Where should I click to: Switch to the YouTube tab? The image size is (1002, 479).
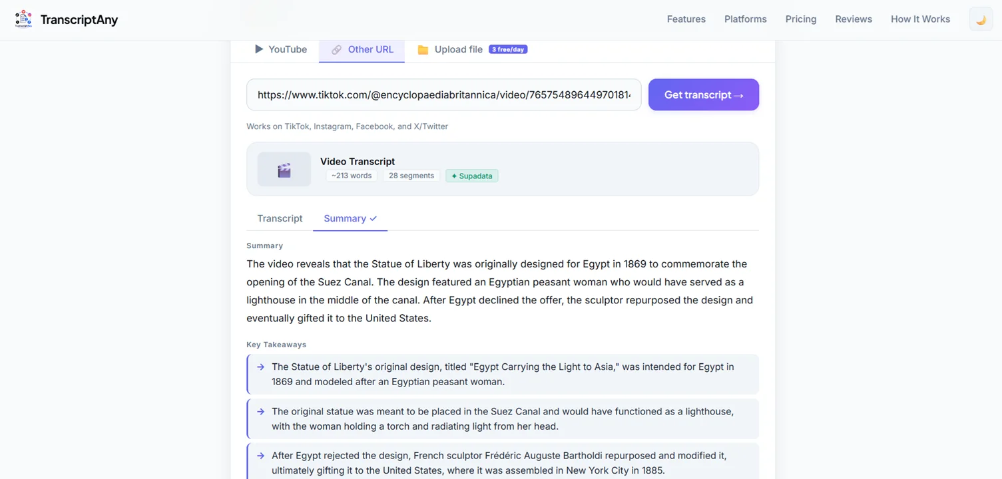tap(280, 49)
